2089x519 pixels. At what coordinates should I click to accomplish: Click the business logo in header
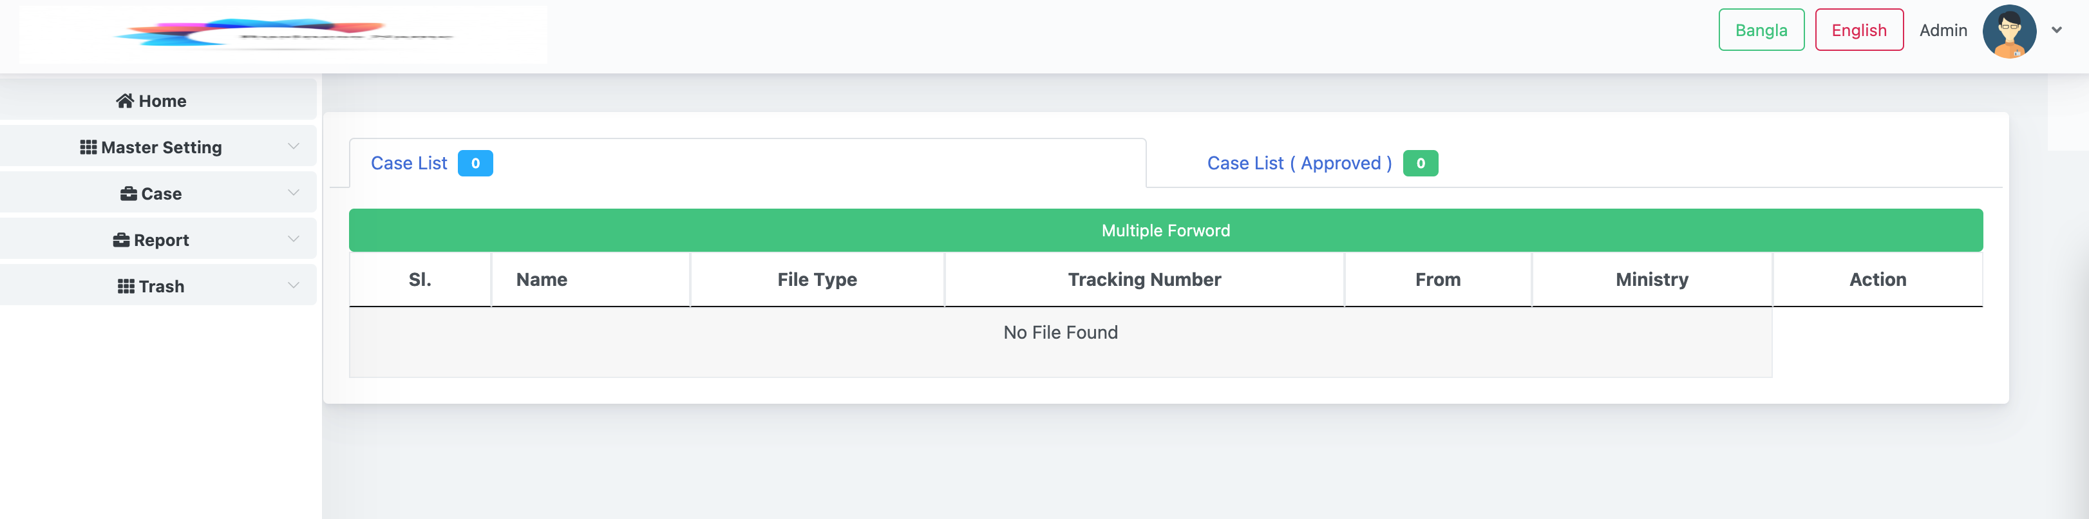(283, 34)
